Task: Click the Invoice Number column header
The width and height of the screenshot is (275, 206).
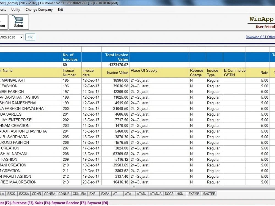Action: [71, 73]
